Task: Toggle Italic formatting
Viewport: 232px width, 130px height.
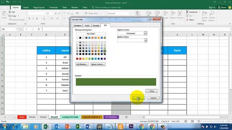Action: (33, 18)
